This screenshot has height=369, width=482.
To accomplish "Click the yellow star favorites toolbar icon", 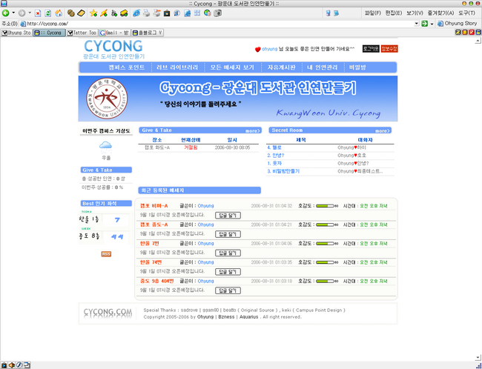I will 93,13.
